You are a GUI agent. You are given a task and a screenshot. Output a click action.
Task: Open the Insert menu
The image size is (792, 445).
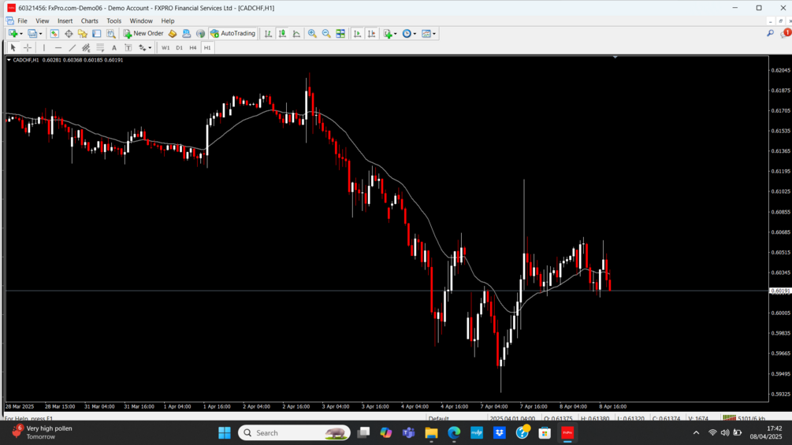[x=65, y=20]
